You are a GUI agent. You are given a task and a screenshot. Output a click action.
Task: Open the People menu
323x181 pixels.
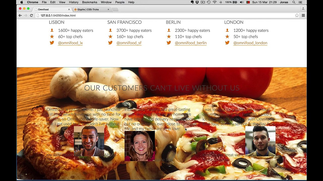tap(120, 2)
